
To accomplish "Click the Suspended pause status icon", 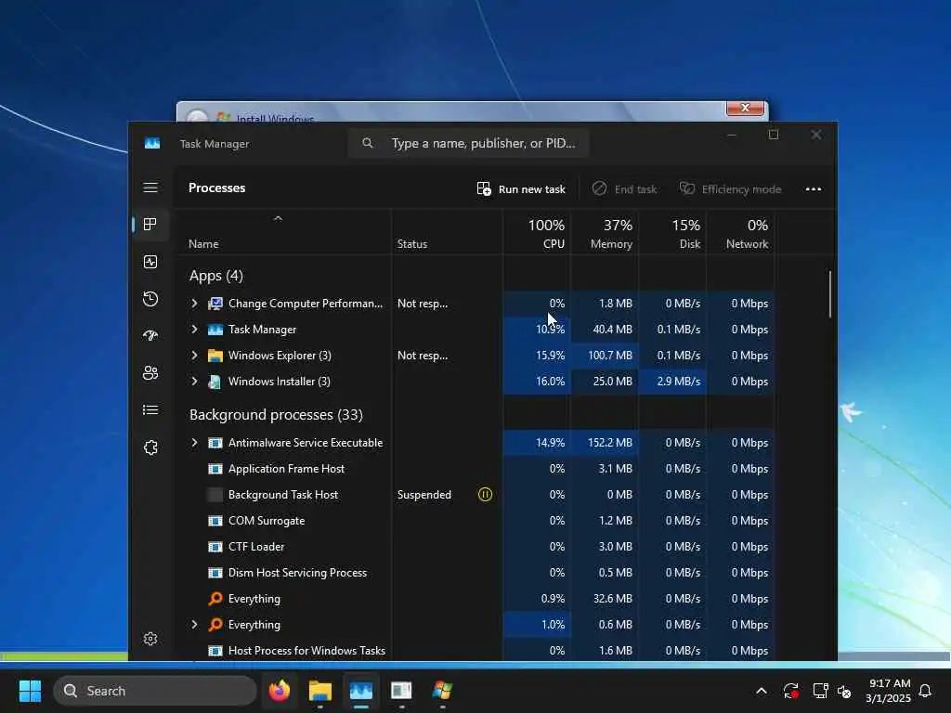I will coord(485,495).
